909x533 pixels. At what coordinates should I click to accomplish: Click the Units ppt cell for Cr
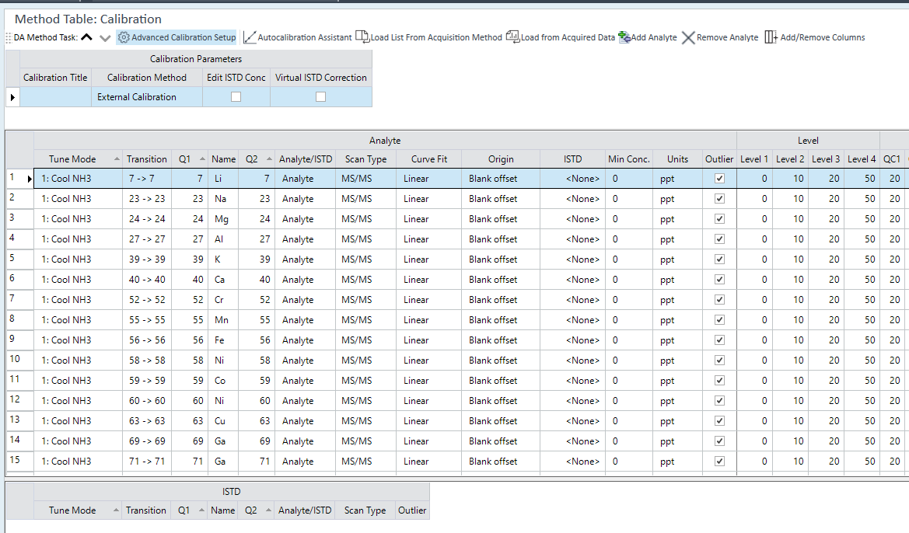678,300
